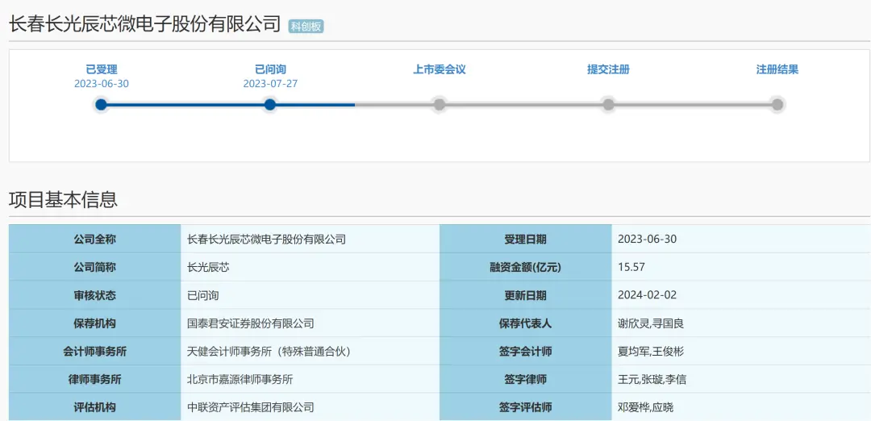871x421 pixels.
Task: Click the 15.57 financing amount value
Action: pos(631,267)
